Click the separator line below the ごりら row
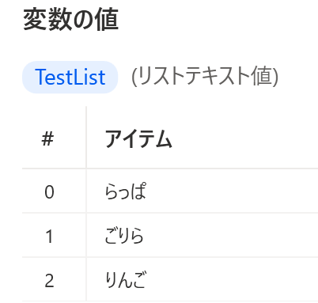Image resolution: width=318 pixels, height=303 pixels. click(170, 257)
